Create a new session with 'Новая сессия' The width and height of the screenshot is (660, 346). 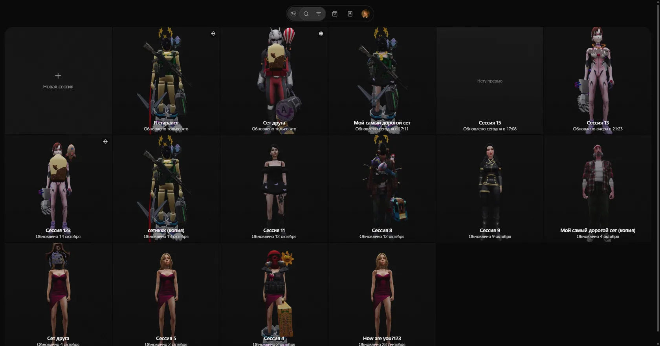pos(58,87)
